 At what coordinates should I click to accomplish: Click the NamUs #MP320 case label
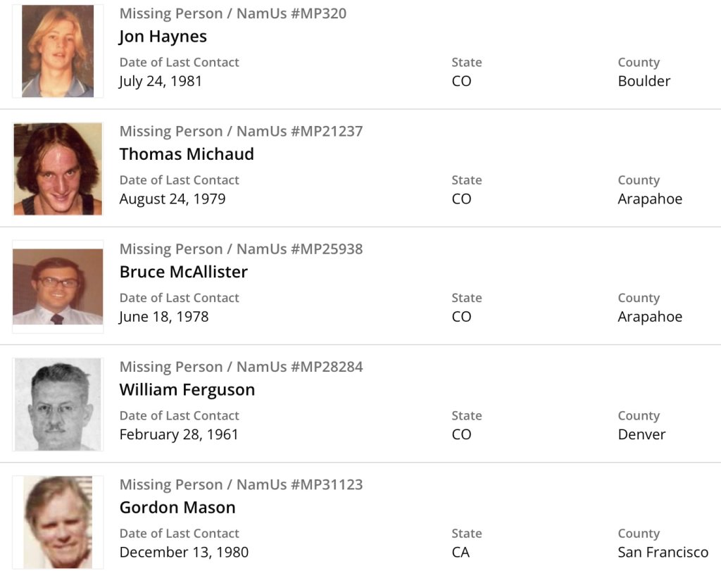tap(232, 13)
